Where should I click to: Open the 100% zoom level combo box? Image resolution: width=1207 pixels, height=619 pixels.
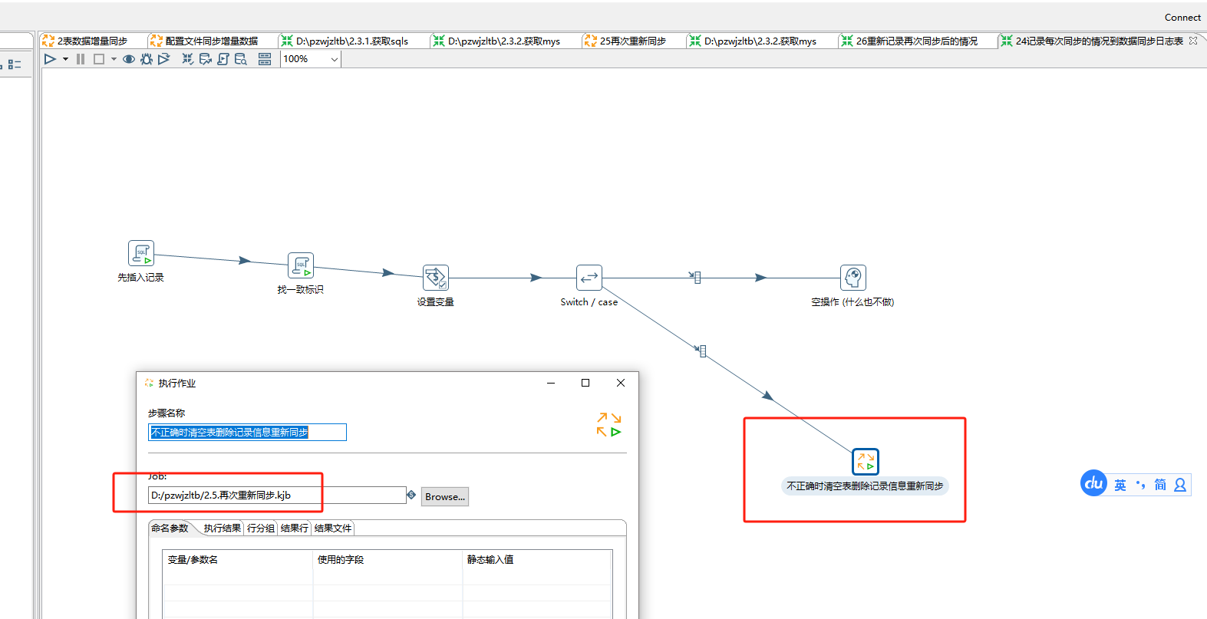[x=311, y=59]
